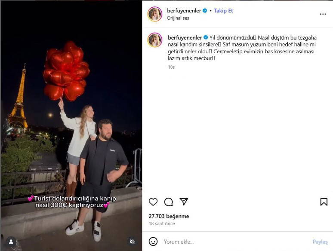View the 27.703 beğenme likes list
The height and width of the screenshot is (251, 333).
click(169, 216)
